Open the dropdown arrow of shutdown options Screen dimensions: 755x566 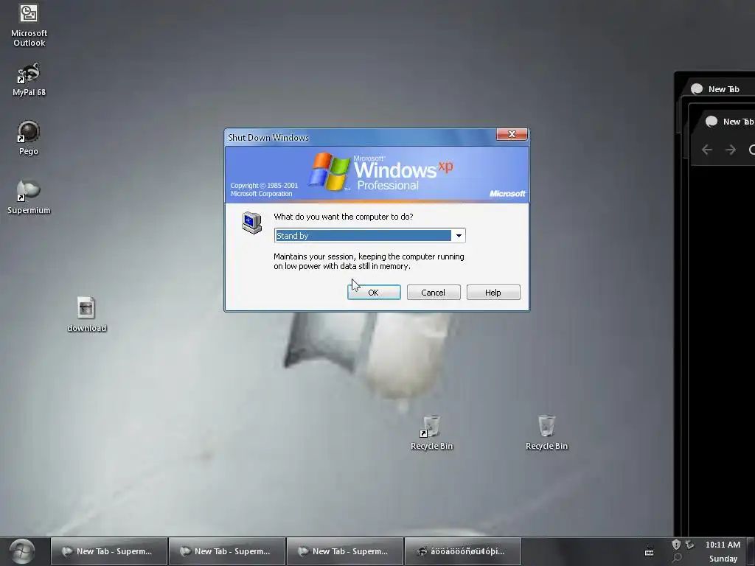coord(459,235)
